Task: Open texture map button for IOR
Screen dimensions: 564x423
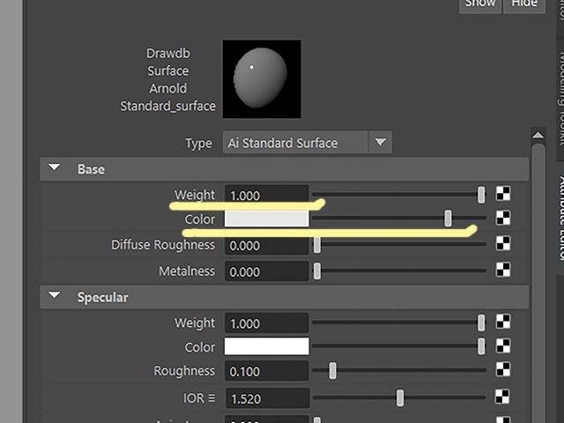Action: [503, 397]
